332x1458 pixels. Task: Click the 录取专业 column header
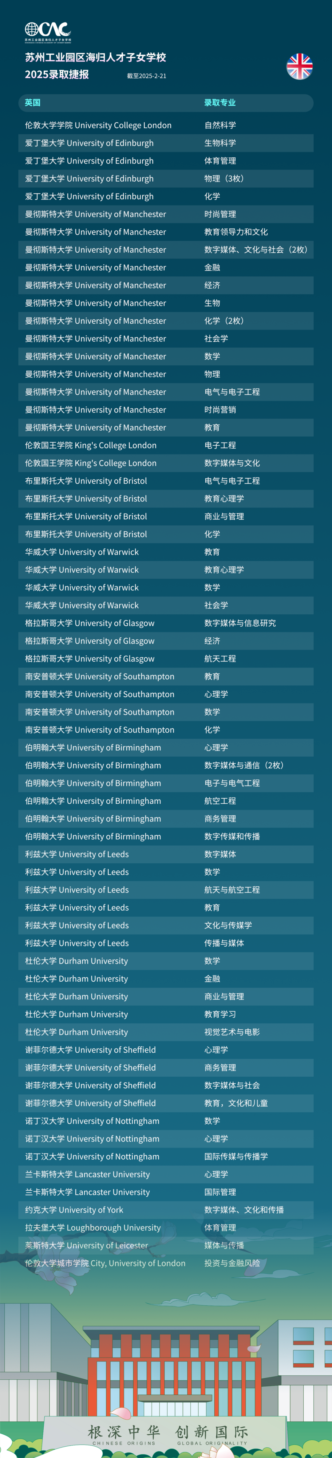pyautogui.click(x=220, y=102)
